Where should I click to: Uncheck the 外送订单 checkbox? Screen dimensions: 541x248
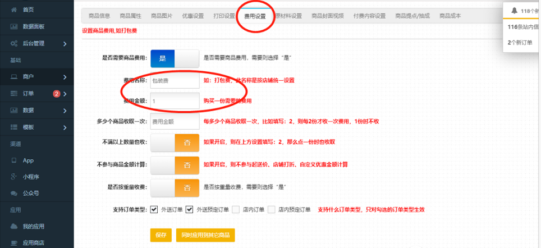pos(154,210)
